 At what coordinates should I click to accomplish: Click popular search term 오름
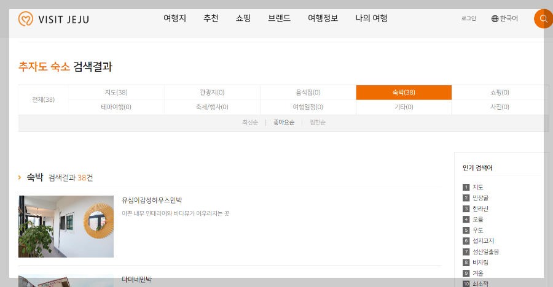click(x=478, y=220)
